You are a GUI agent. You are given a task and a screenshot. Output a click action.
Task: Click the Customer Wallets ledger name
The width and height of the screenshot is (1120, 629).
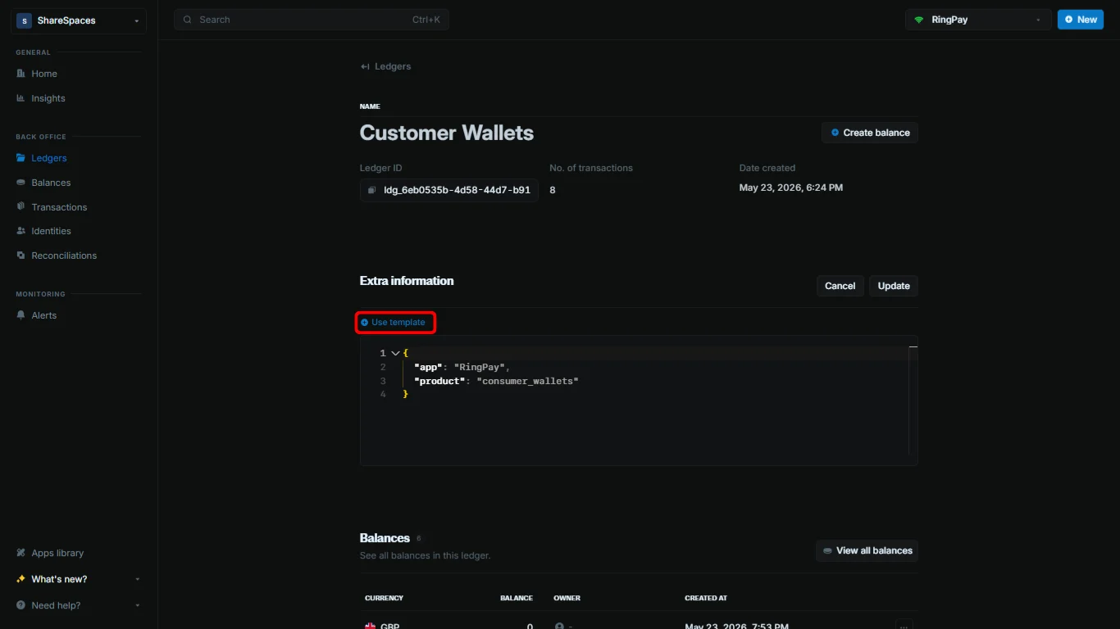[447, 133]
